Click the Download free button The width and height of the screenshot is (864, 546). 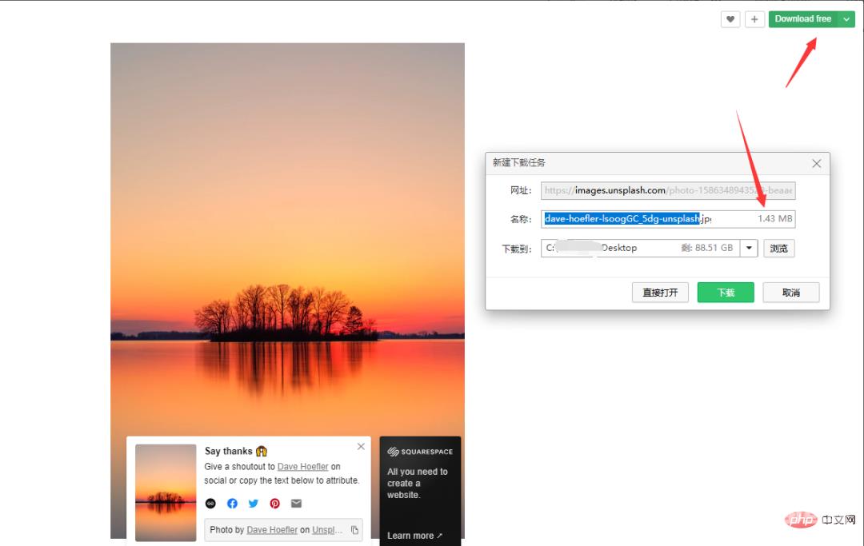803,19
